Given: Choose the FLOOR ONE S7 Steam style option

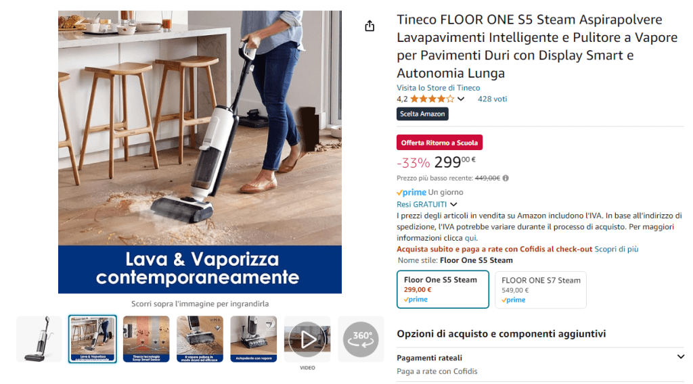Looking at the screenshot, I should click(541, 289).
